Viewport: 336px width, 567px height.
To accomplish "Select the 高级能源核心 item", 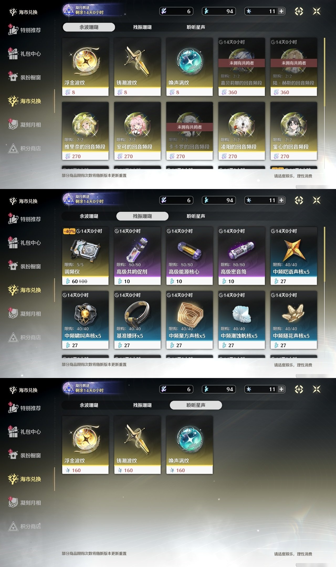I will (x=190, y=256).
